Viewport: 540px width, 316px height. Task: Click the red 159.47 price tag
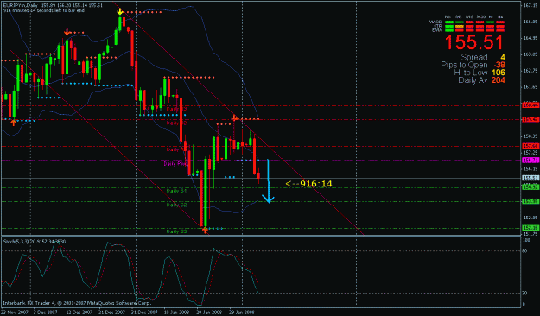pos(530,119)
